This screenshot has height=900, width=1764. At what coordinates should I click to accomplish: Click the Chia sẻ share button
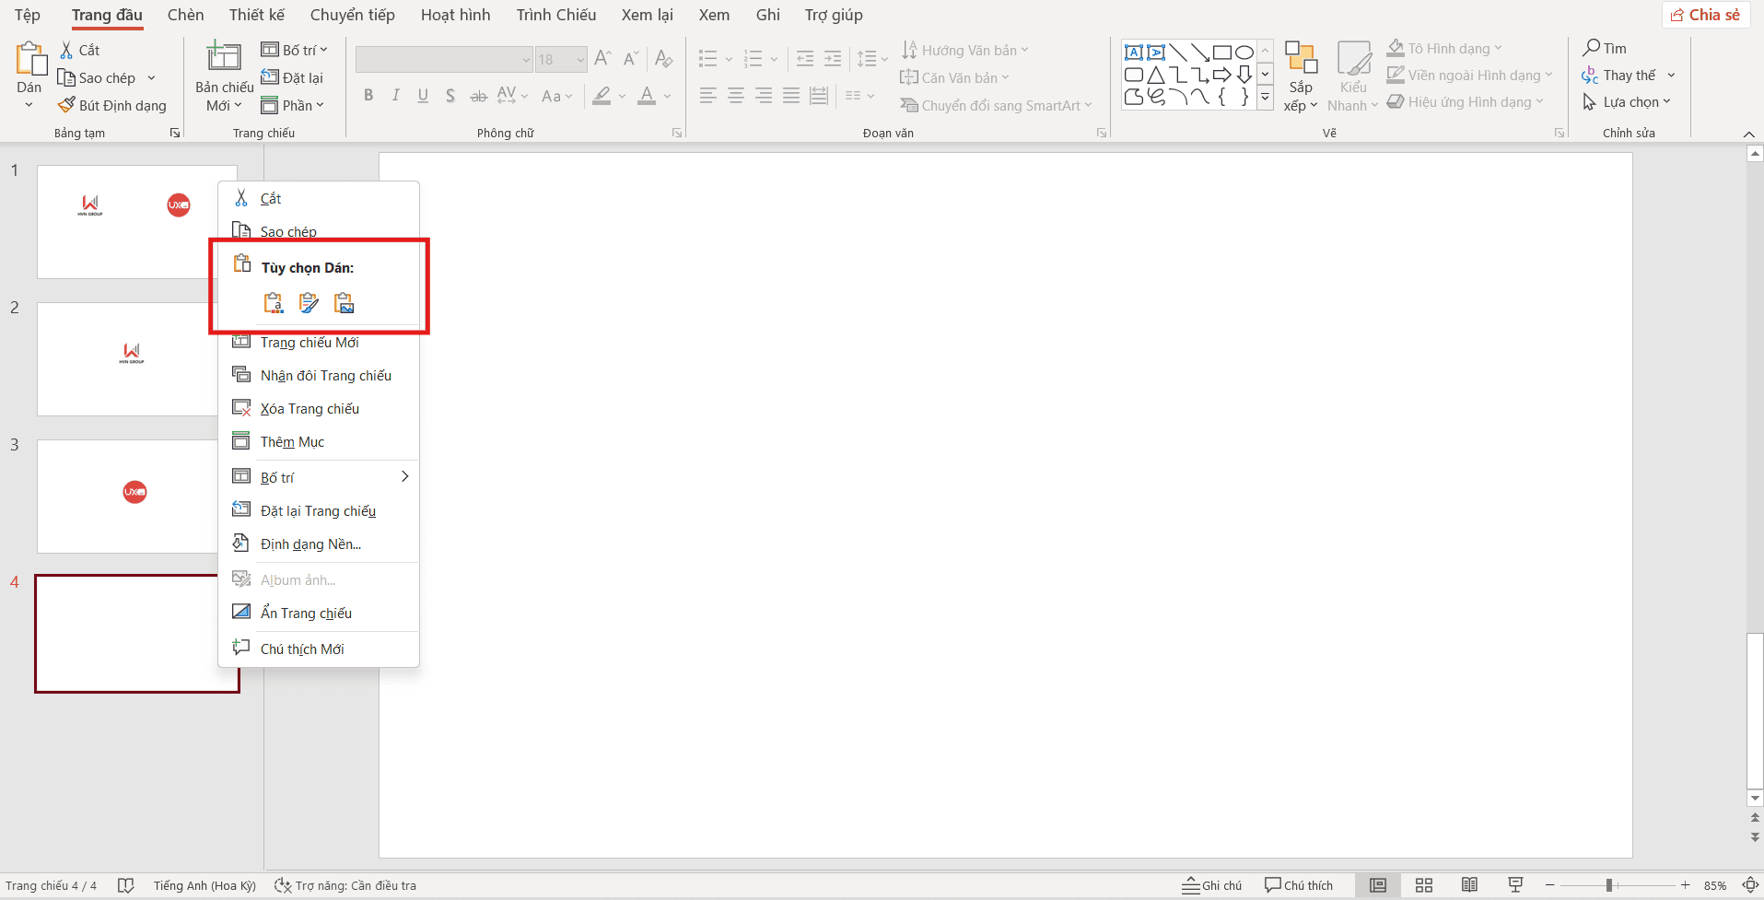pyautogui.click(x=1705, y=15)
